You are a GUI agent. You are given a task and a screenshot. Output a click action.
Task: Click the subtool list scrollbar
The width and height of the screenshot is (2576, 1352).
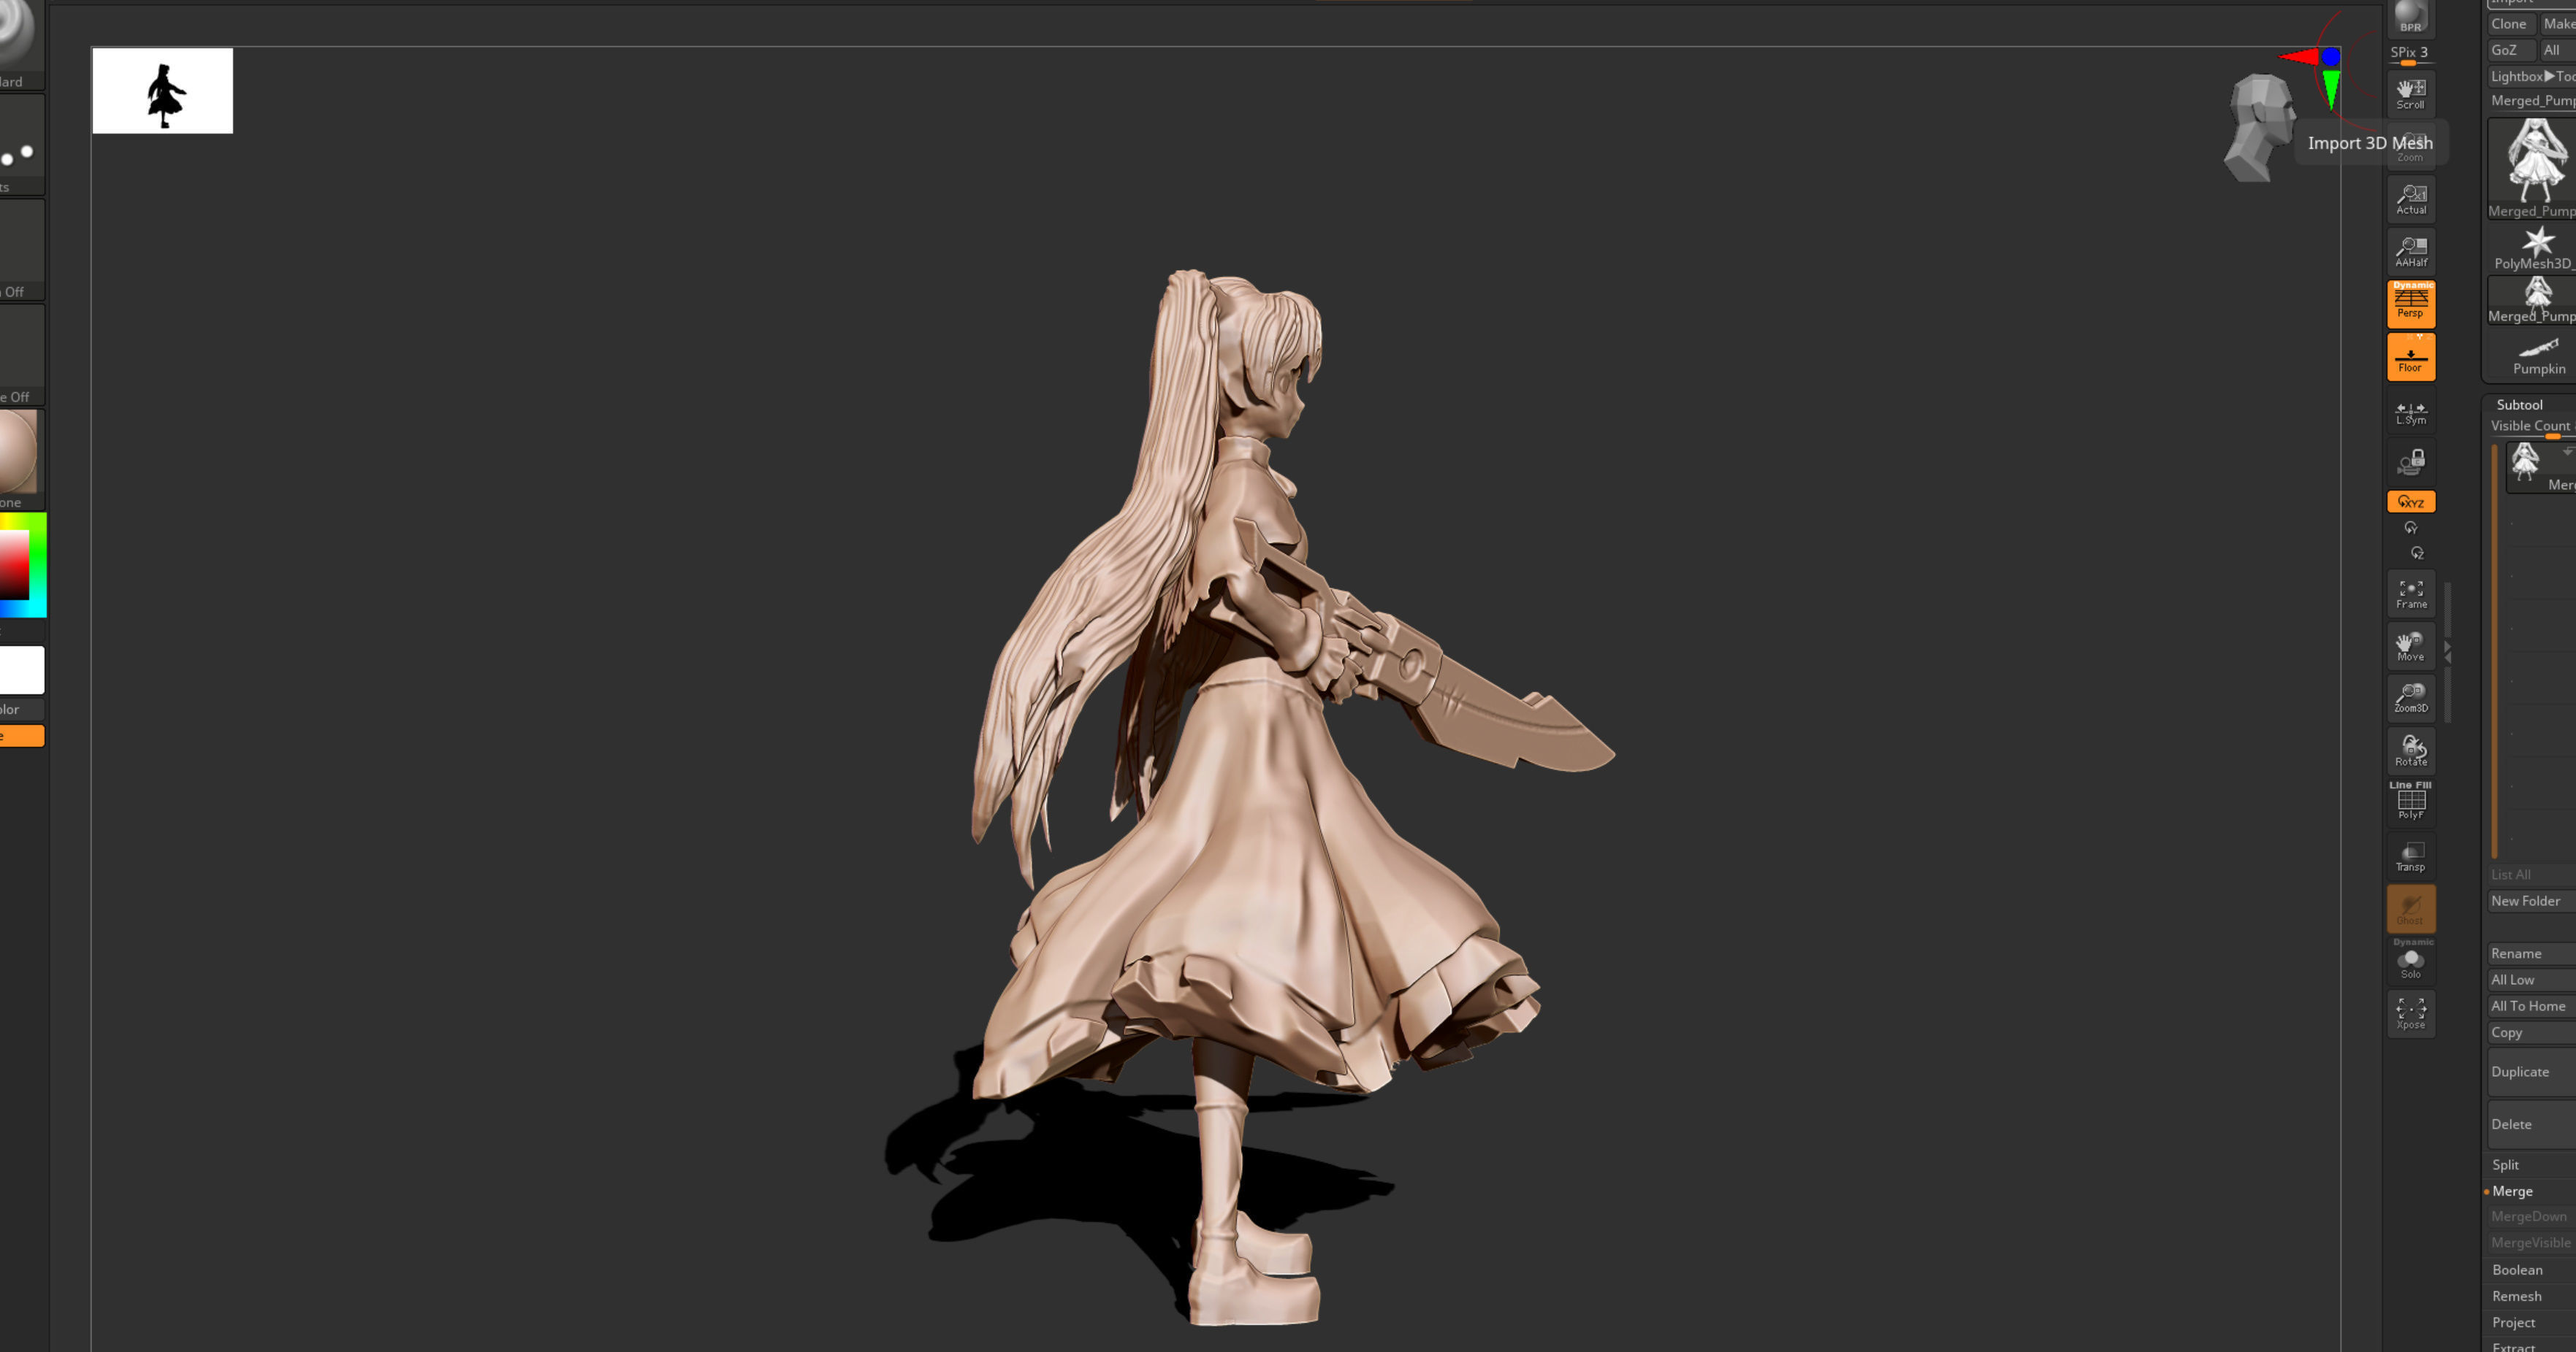2494,650
